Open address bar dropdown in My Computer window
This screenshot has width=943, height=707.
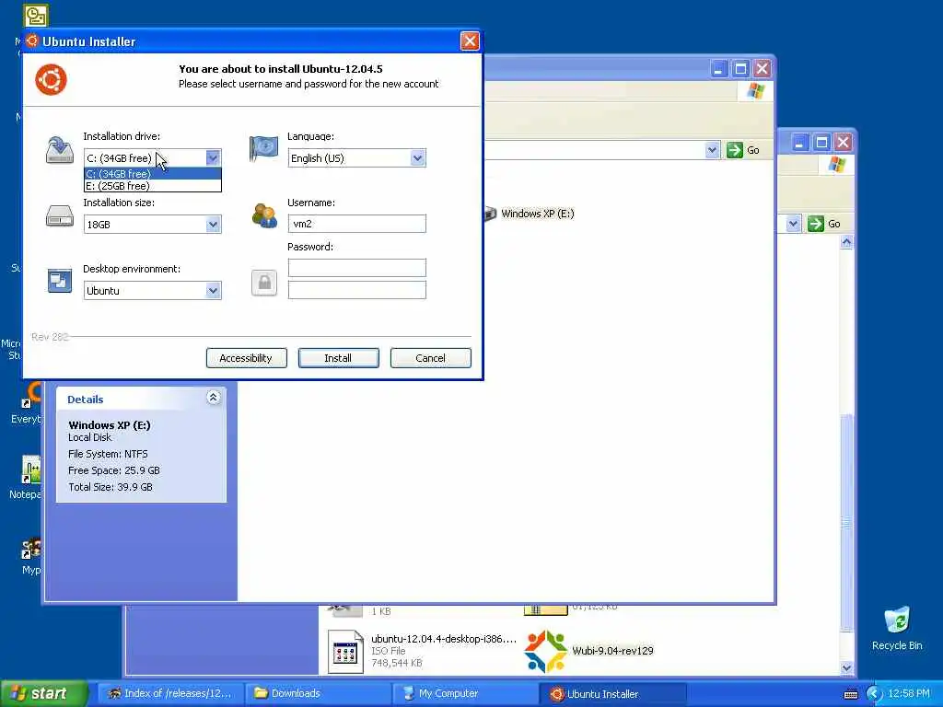click(x=712, y=150)
